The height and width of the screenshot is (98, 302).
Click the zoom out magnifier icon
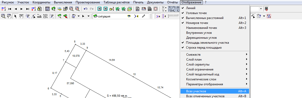coord(71,9)
